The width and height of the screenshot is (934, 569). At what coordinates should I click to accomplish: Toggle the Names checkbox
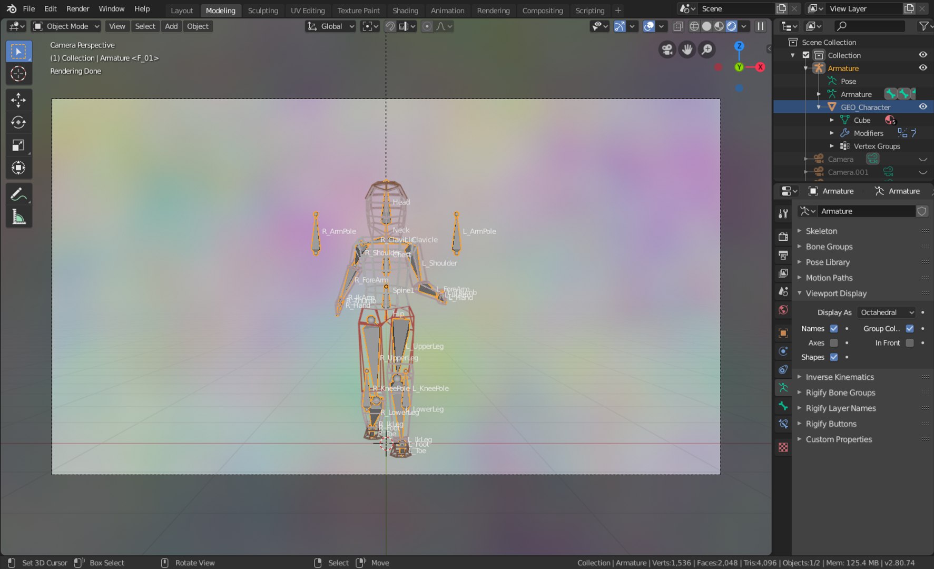click(833, 328)
